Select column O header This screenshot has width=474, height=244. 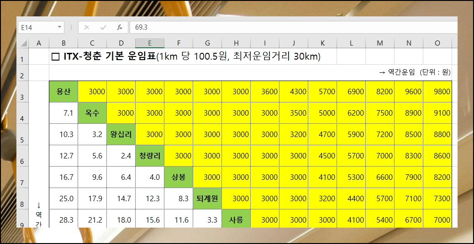(437, 43)
